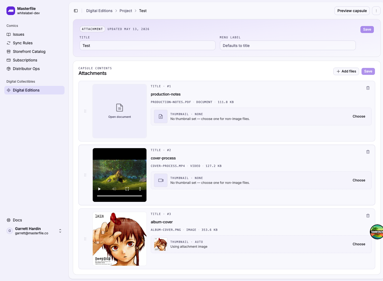Seek on the cover-process video progress bar
383x281 pixels.
(x=120, y=196)
